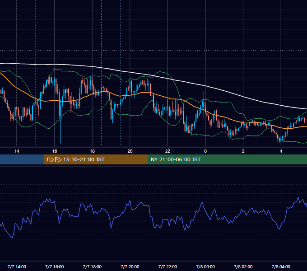The image size is (307, 271).
Task: Click the '16' hour label on price chart axis
Action: tap(55, 151)
